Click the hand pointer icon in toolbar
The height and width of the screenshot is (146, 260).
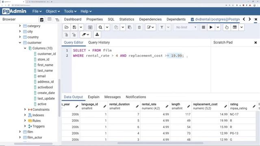click(227, 27)
